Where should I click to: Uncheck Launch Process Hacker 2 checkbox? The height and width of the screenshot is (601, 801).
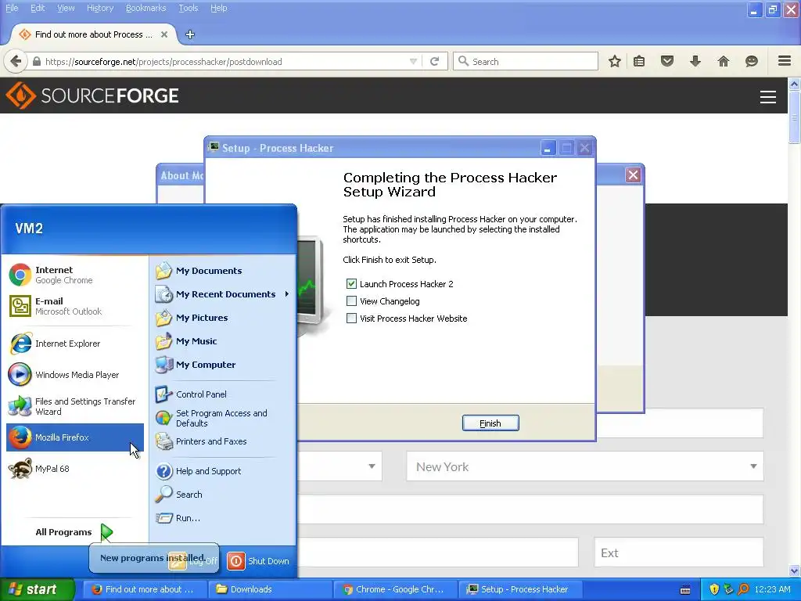351,283
